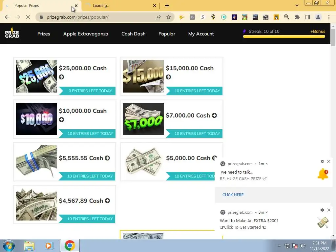The width and height of the screenshot is (336, 252).
Task: Click the streak progress bar
Action: coord(284,37)
